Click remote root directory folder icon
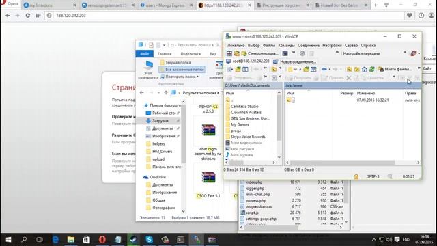This screenshot has width=437, height=246. pyautogui.click(x=356, y=69)
